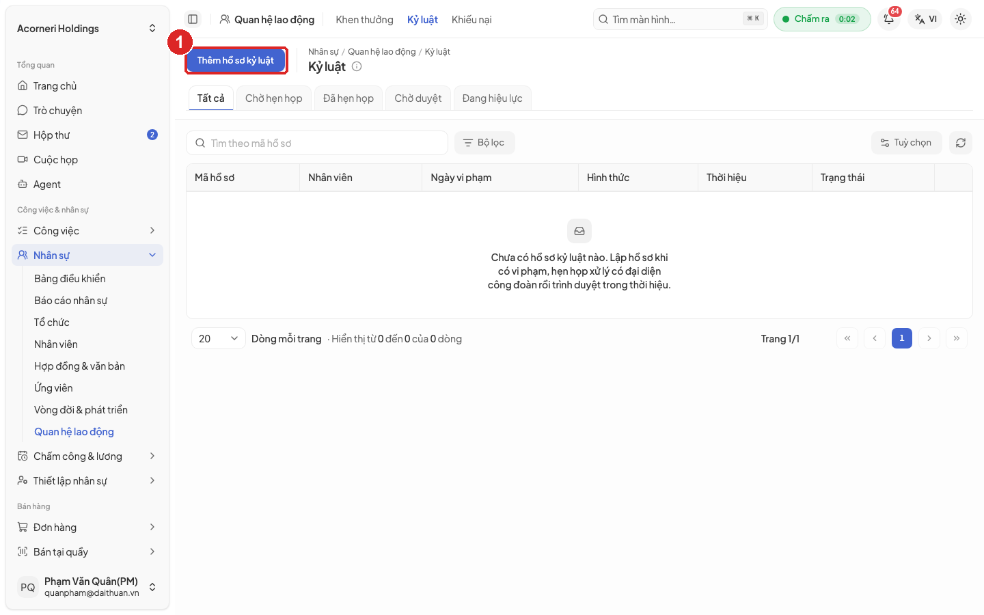Toggle the sidebar panel icon
Image resolution: width=984 pixels, height=615 pixels.
click(193, 19)
